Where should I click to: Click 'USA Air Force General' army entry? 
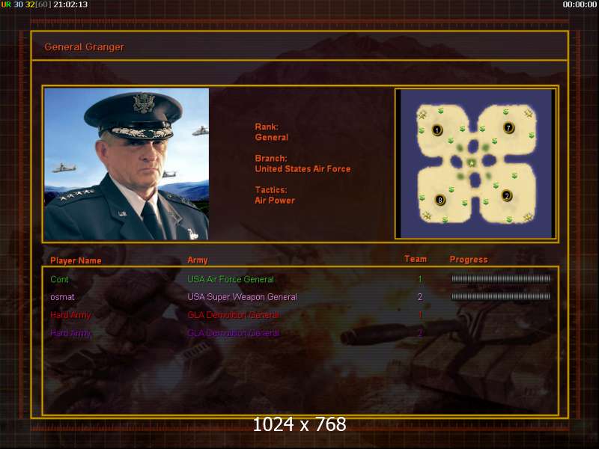[x=231, y=279]
